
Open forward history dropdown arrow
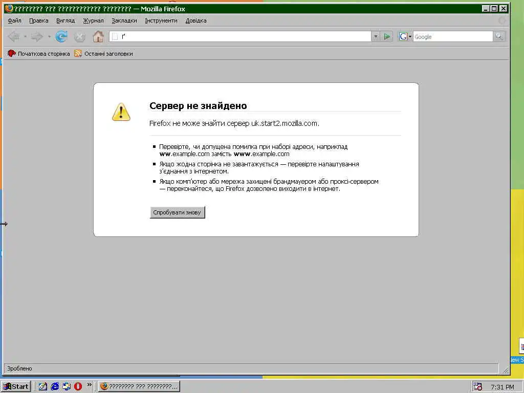[x=49, y=36]
